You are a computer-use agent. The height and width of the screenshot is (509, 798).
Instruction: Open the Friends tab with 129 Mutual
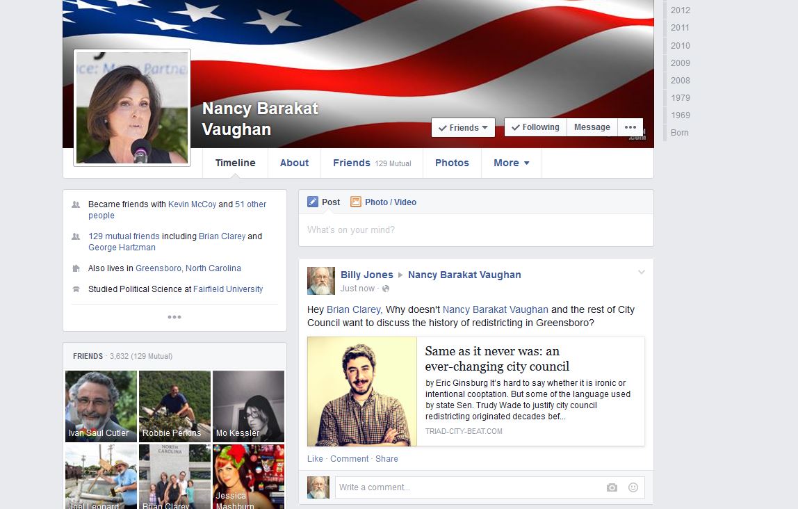[372, 163]
